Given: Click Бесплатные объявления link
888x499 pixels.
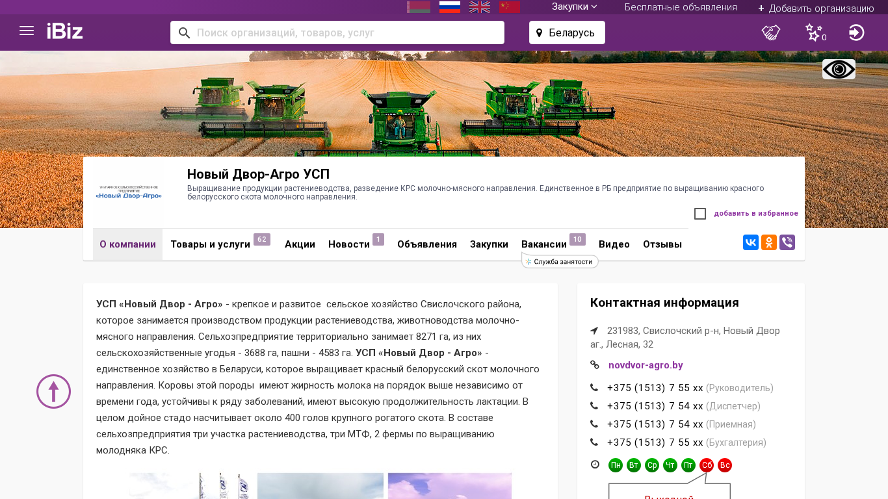Looking at the screenshot, I should [x=681, y=7].
